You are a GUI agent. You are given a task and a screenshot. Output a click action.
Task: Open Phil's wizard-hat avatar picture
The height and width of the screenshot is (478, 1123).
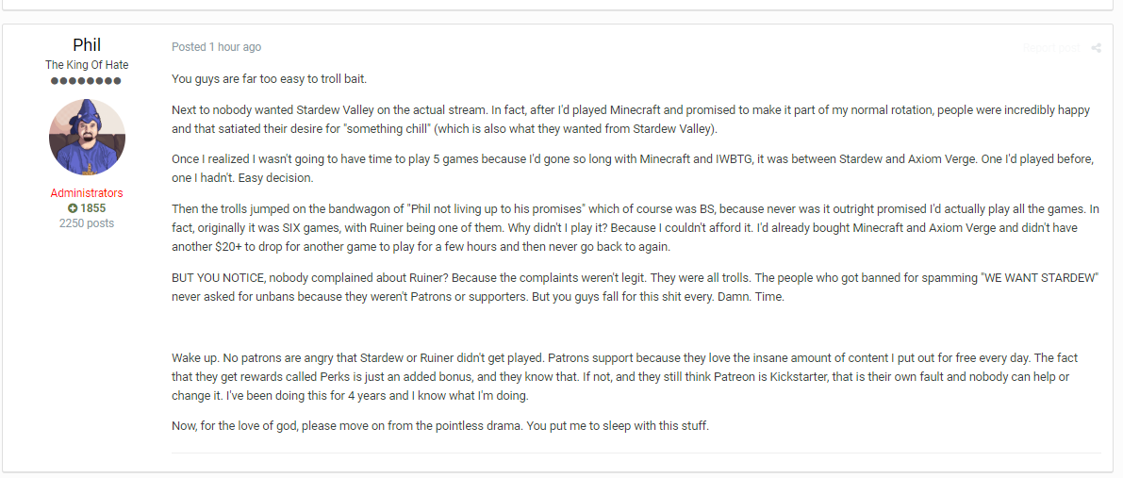tap(87, 137)
